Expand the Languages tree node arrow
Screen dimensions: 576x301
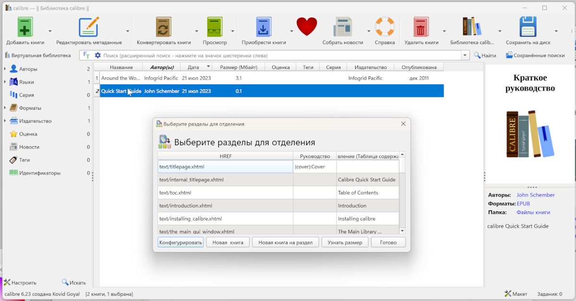[5, 82]
